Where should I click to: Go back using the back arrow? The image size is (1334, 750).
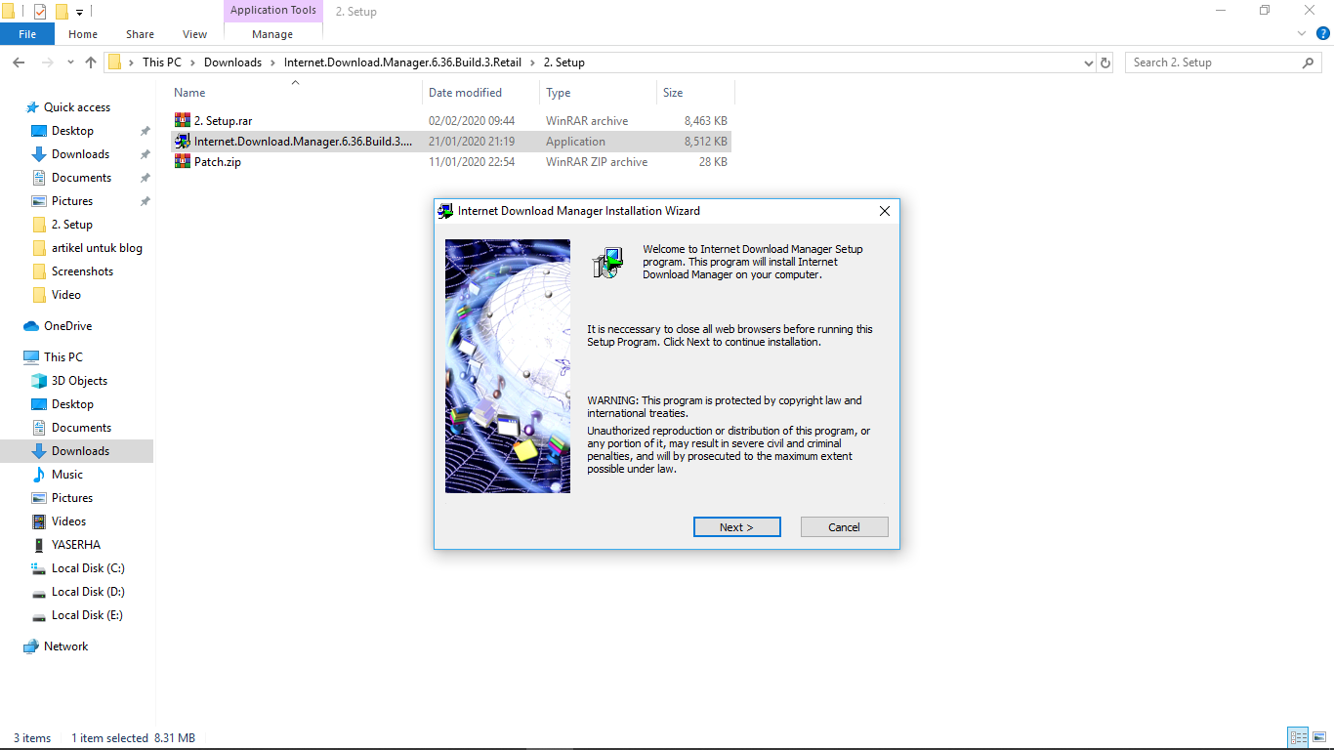(19, 62)
